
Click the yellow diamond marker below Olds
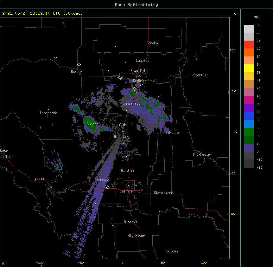coord(123,132)
